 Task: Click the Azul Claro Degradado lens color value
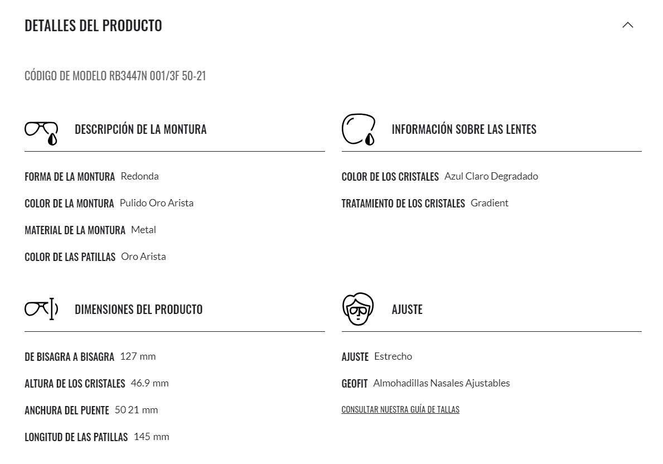coord(491,176)
